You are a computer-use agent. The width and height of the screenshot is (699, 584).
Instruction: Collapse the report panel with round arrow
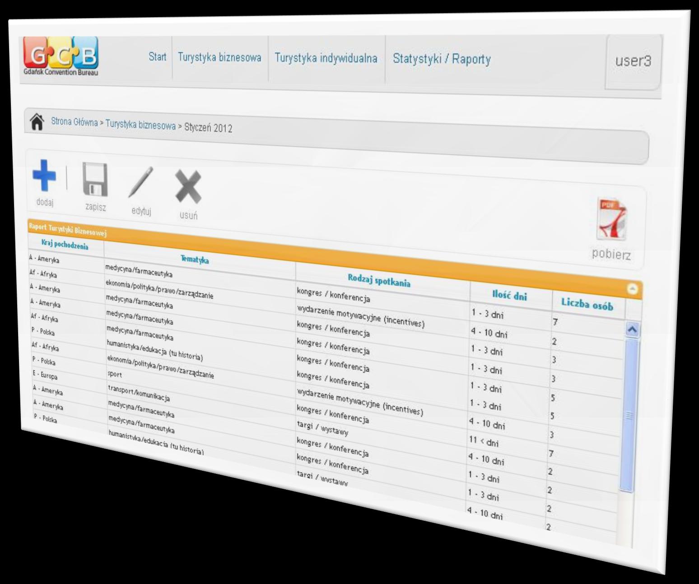[x=633, y=289]
